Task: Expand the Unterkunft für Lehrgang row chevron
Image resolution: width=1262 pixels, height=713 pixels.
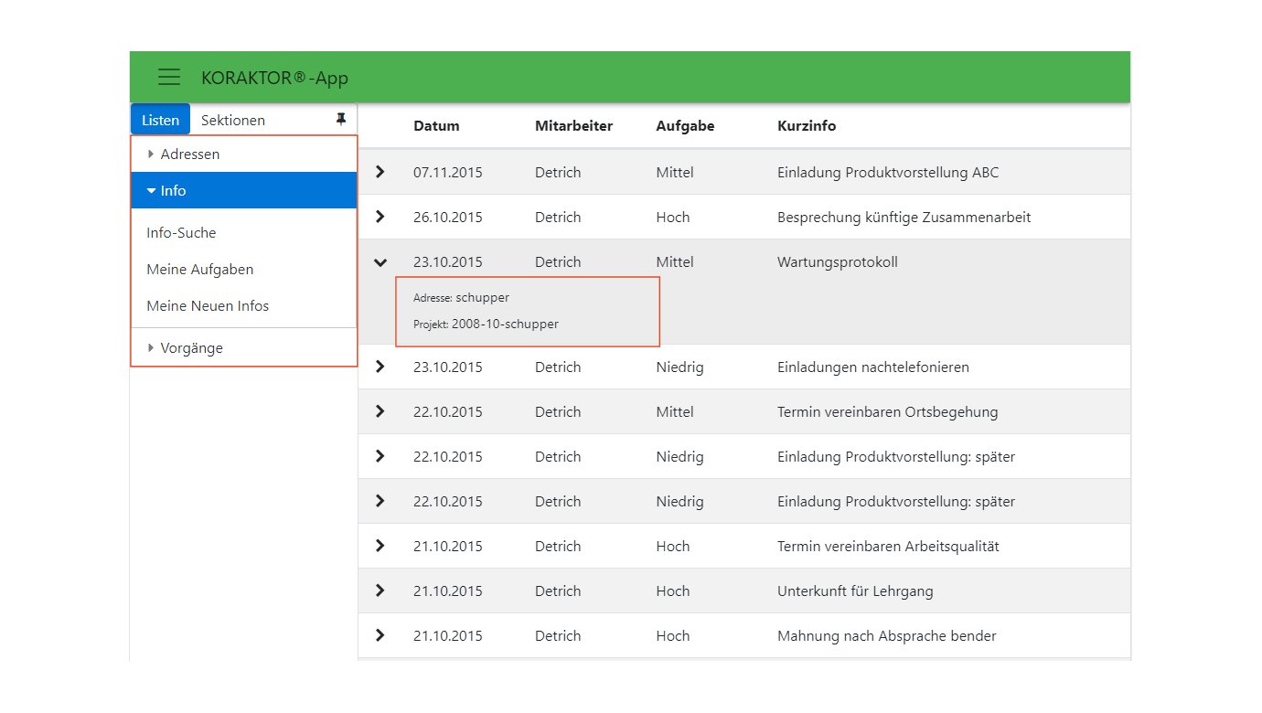Action: pyautogui.click(x=380, y=591)
